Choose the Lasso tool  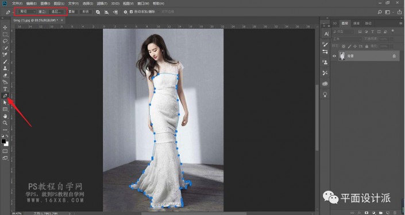(x=5, y=41)
